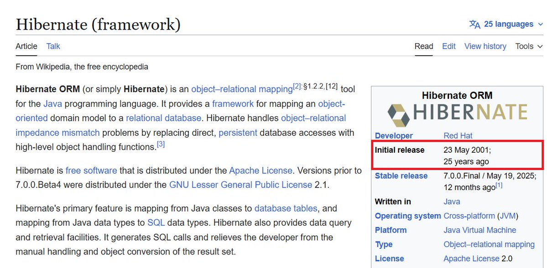The height and width of the screenshot is (268, 547).
Task: Open the Red Hat link
Action: (x=458, y=135)
